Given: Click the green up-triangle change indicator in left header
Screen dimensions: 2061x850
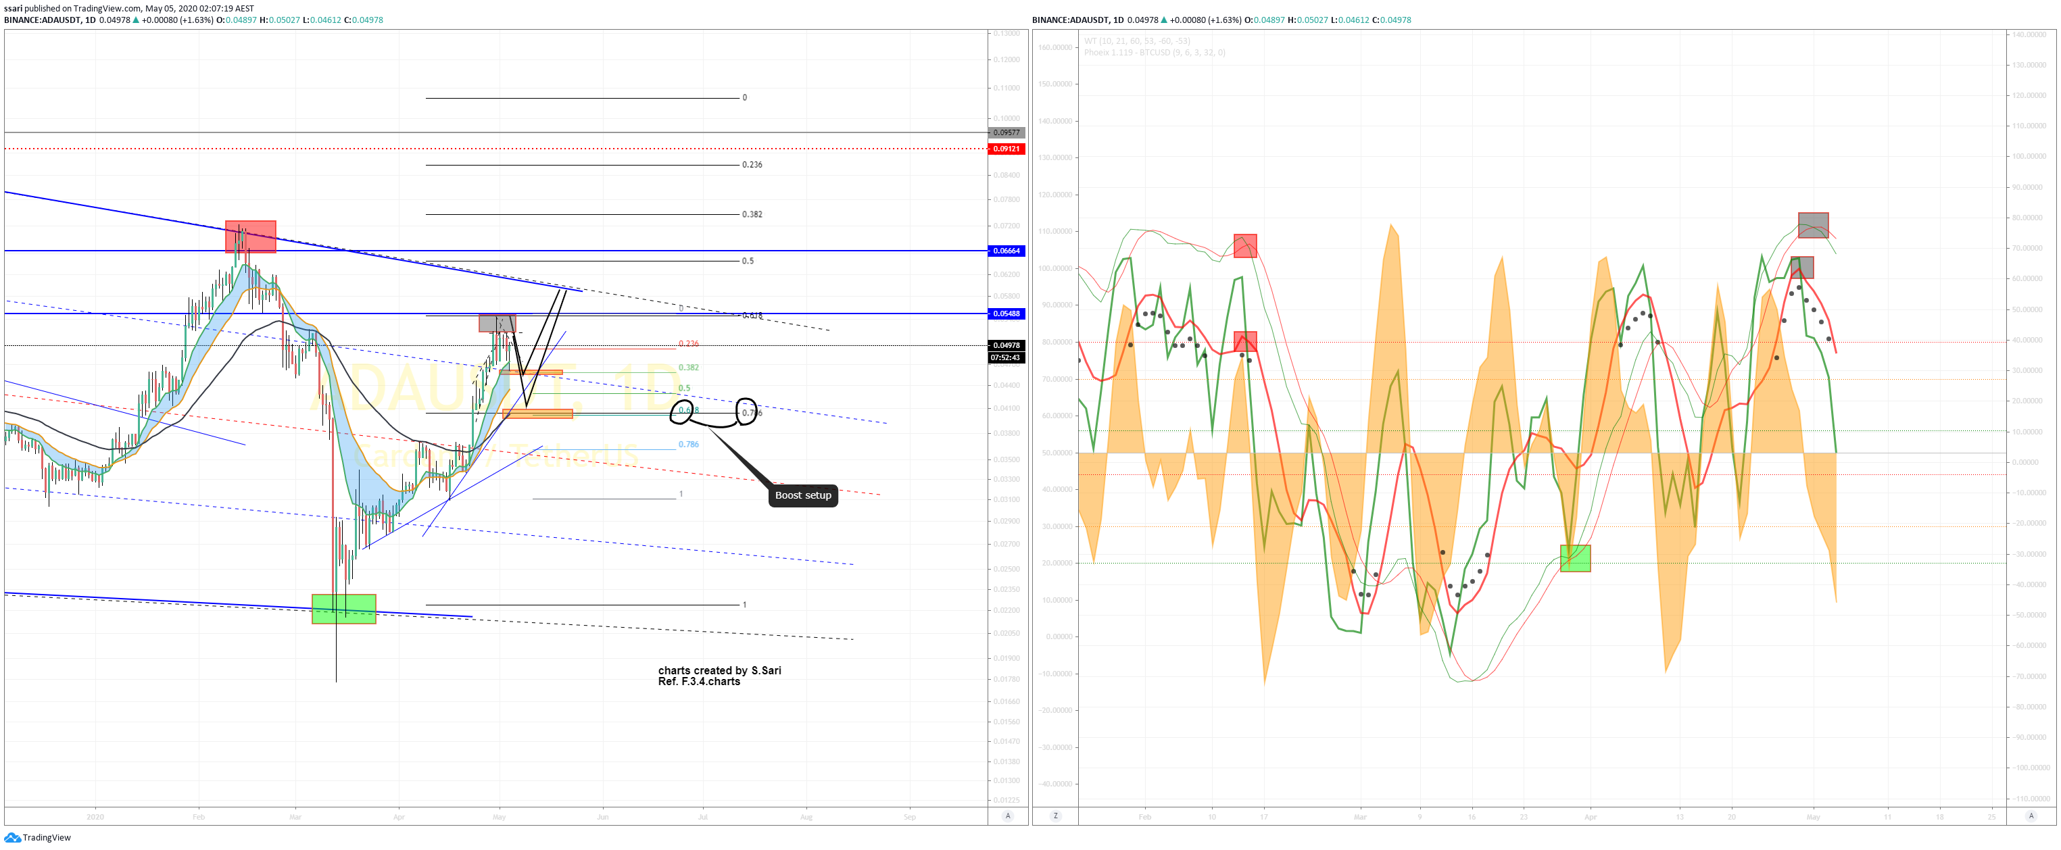Looking at the screenshot, I should [x=136, y=20].
